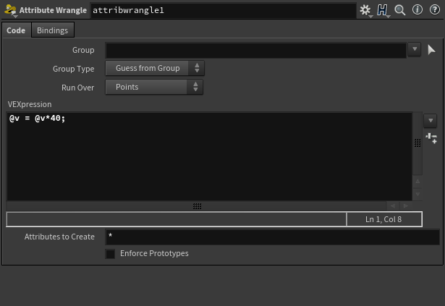Open the Group dropdown arrow
Viewport: 445px width, 306px height.
[x=415, y=49]
